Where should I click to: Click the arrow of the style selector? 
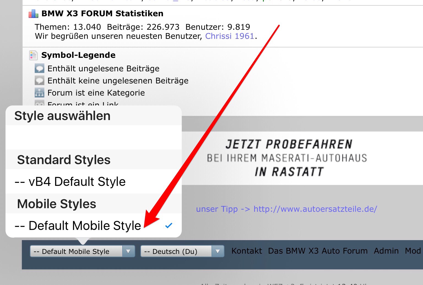click(128, 251)
